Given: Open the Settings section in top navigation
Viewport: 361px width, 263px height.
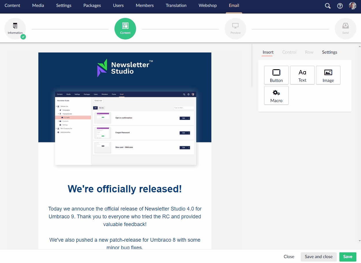Looking at the screenshot, I should 64,5.
